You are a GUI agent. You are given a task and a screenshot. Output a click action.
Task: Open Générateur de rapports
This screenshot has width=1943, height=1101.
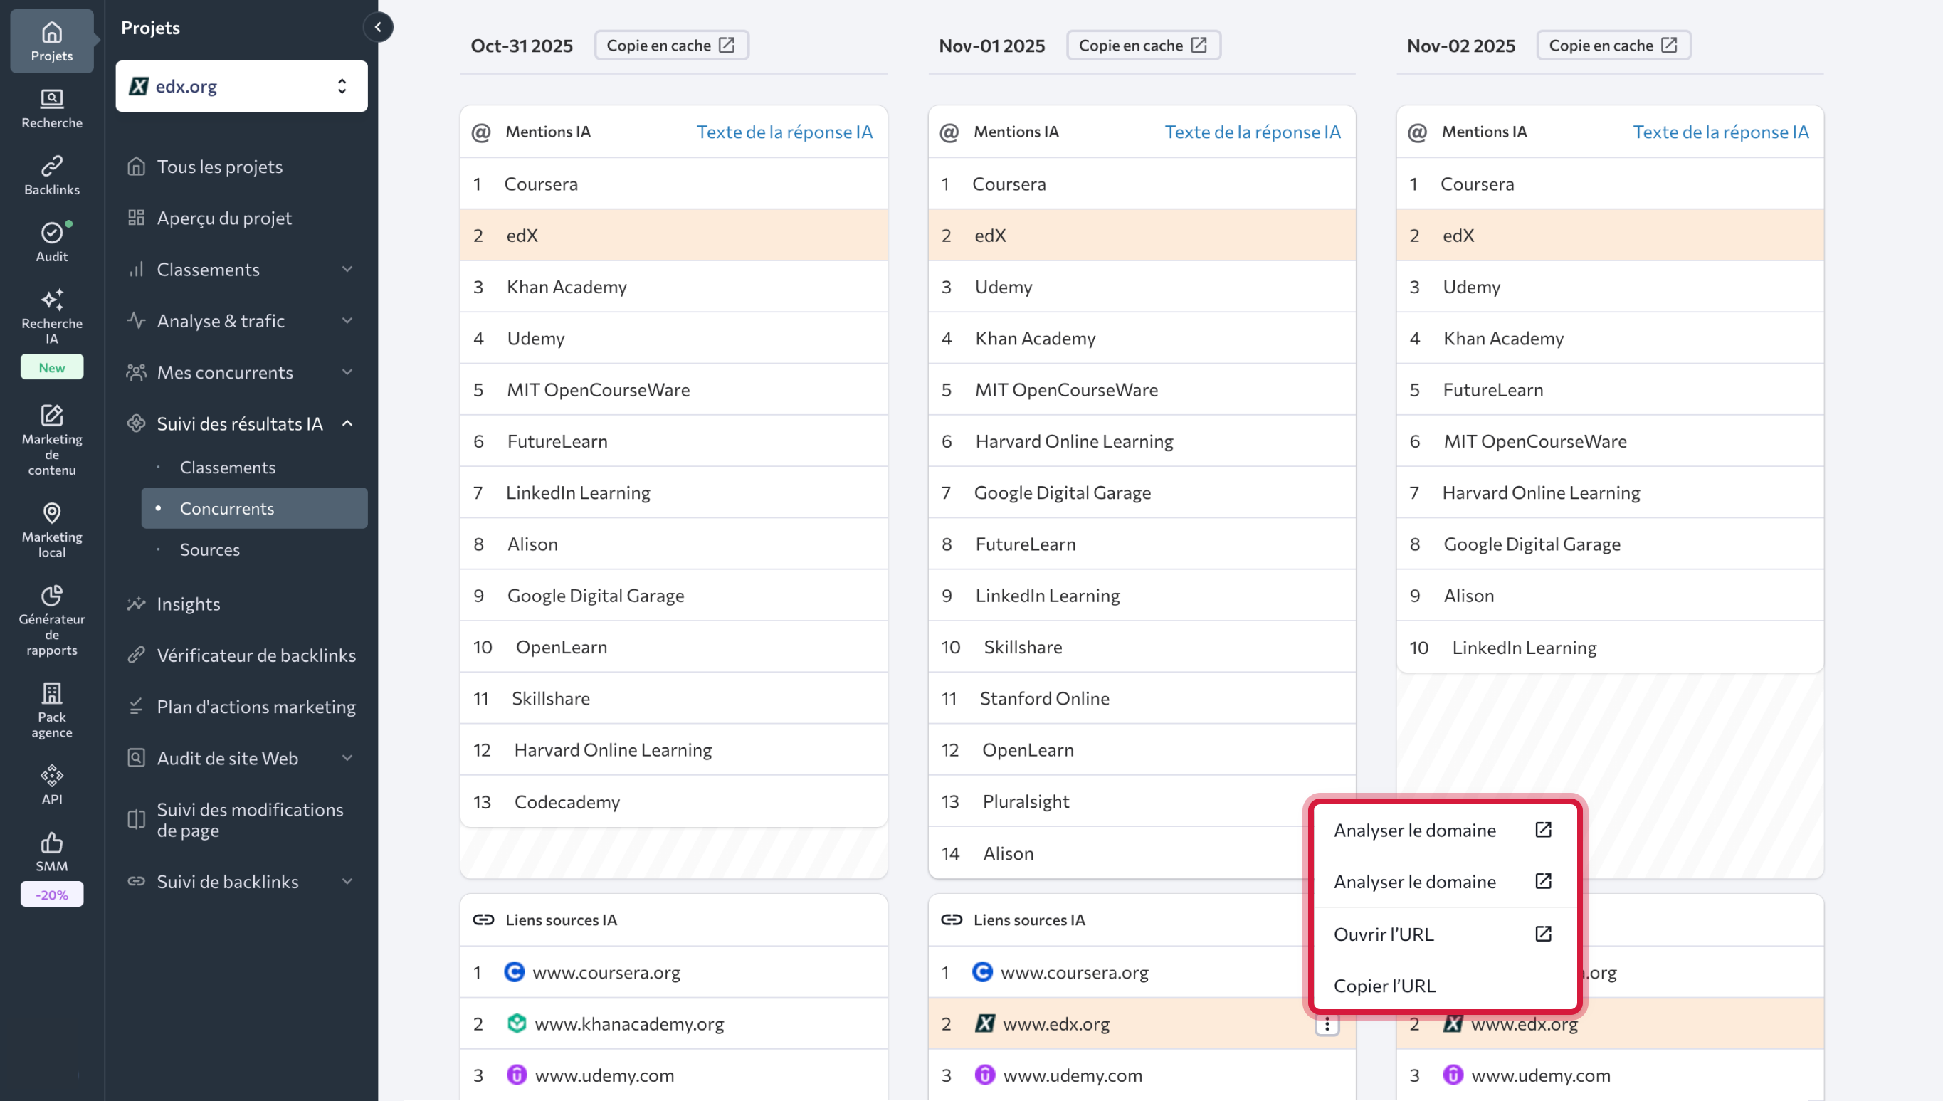pyautogui.click(x=51, y=619)
